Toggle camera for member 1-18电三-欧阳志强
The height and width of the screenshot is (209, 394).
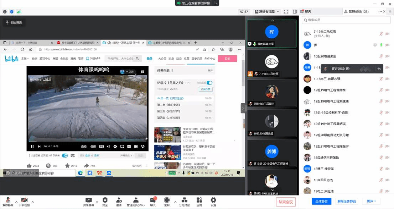pyautogui.click(x=387, y=79)
